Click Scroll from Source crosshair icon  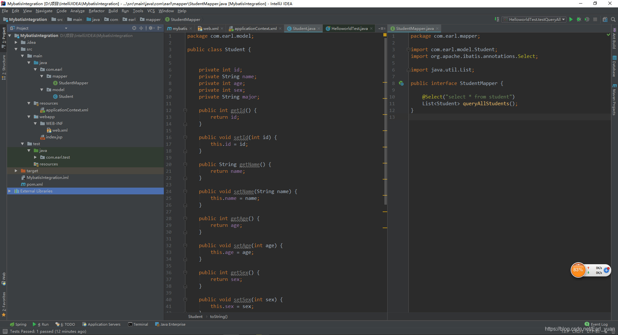pyautogui.click(x=134, y=28)
